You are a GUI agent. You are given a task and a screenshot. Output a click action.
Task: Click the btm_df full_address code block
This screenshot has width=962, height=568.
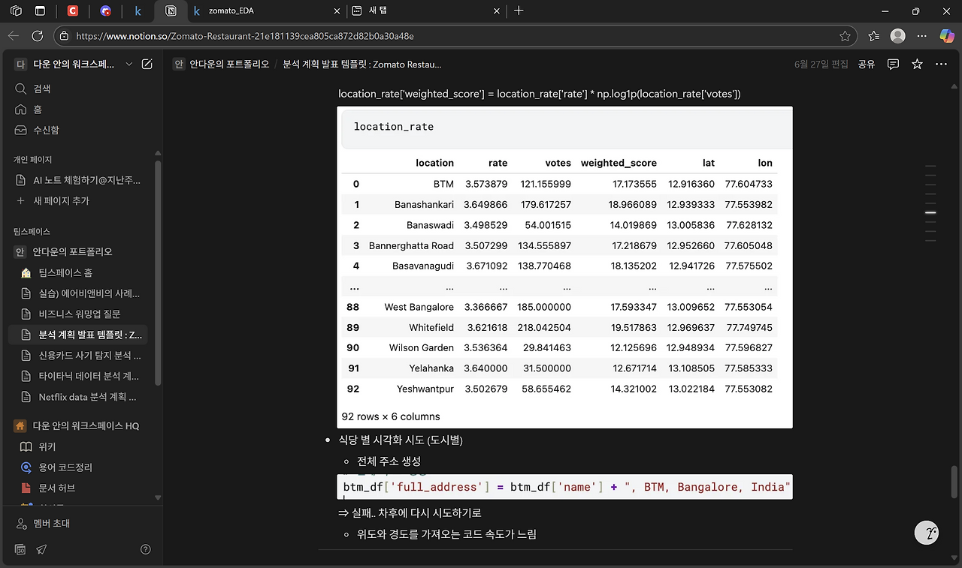click(x=564, y=487)
